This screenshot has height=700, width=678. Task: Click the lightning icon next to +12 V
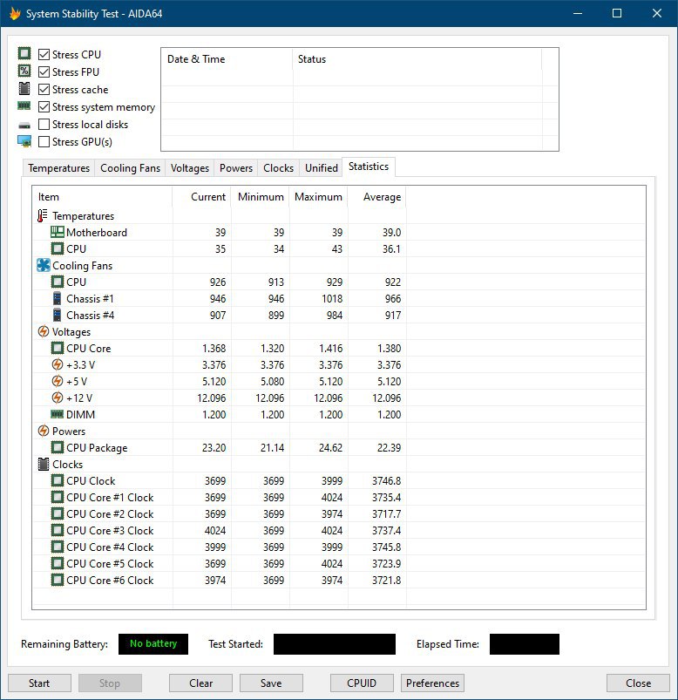58,398
